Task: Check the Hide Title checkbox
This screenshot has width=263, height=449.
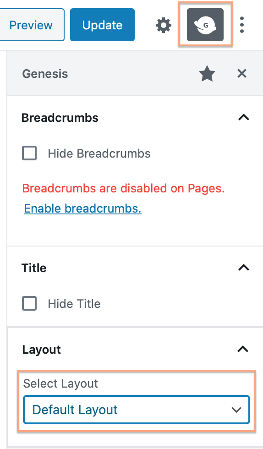Action: click(29, 303)
